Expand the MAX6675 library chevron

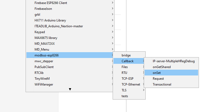coord(112,38)
